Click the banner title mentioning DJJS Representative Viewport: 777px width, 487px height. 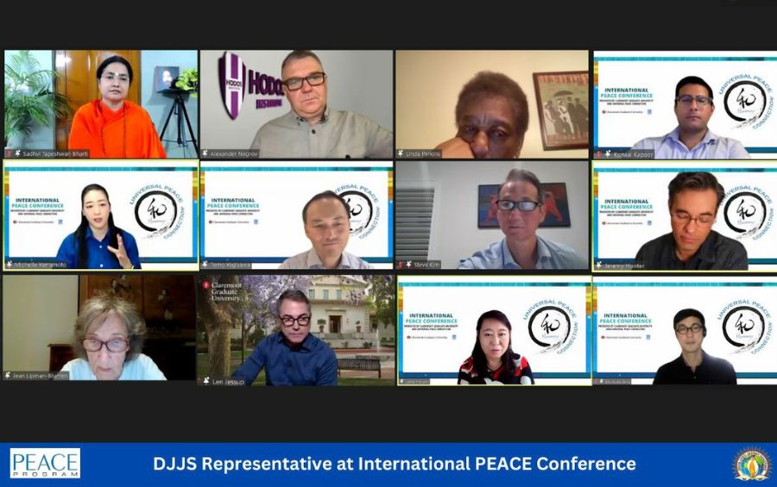(x=395, y=464)
